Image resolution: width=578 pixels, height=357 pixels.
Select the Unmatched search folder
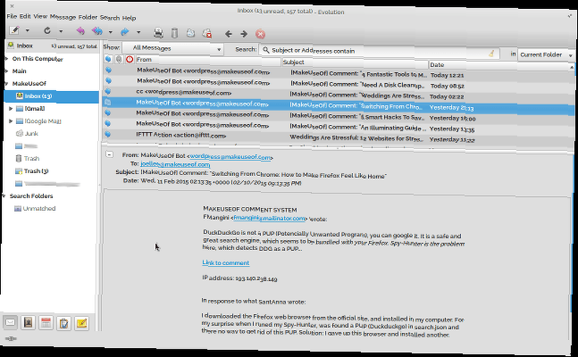click(x=39, y=209)
